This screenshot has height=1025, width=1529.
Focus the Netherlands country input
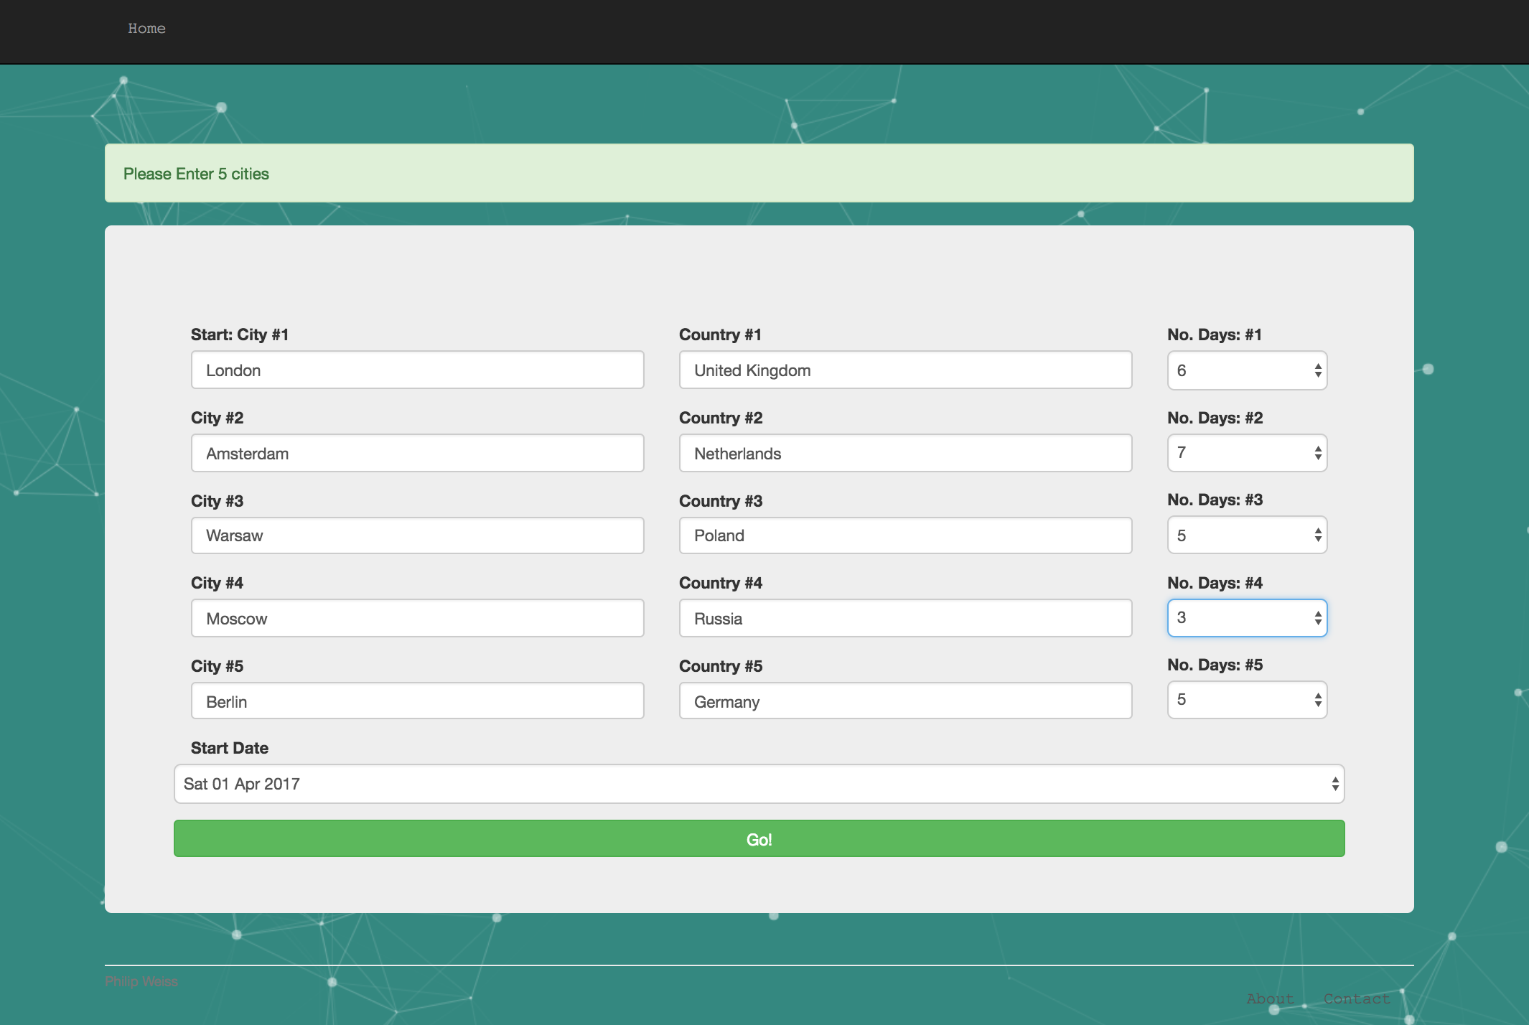point(905,454)
